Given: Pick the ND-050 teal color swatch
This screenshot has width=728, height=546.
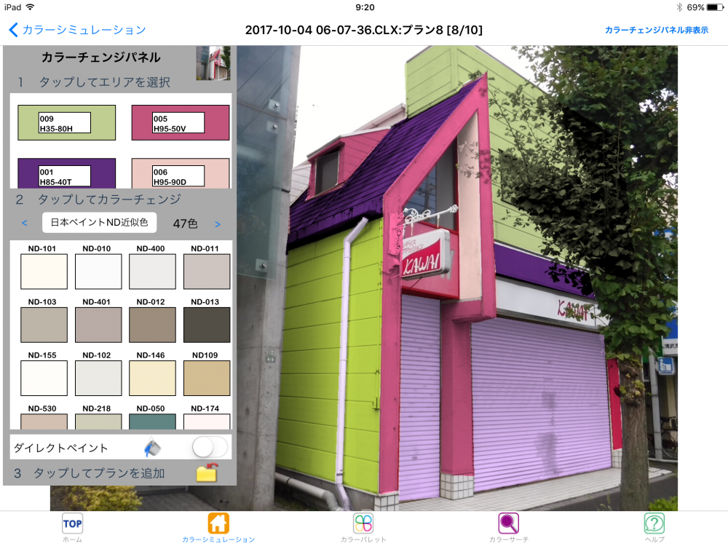Looking at the screenshot, I should click(152, 422).
